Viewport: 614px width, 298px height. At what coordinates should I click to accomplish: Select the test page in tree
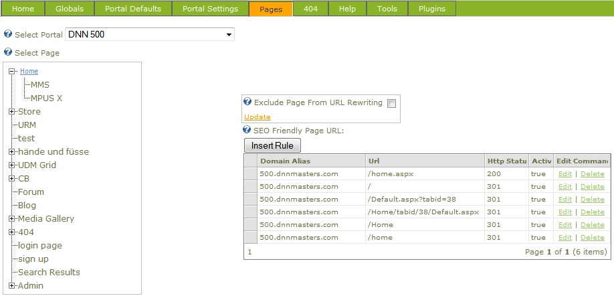pyautogui.click(x=26, y=139)
